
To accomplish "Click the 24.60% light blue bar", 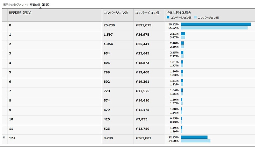I will click(196, 141).
